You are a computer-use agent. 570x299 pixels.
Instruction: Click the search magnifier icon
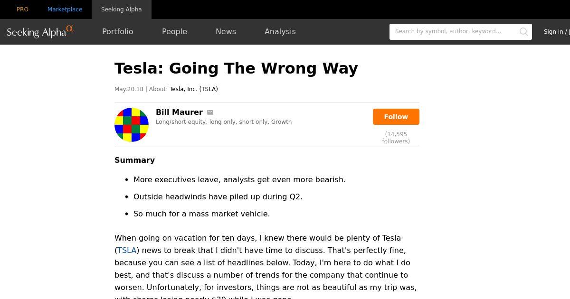pyautogui.click(x=523, y=32)
